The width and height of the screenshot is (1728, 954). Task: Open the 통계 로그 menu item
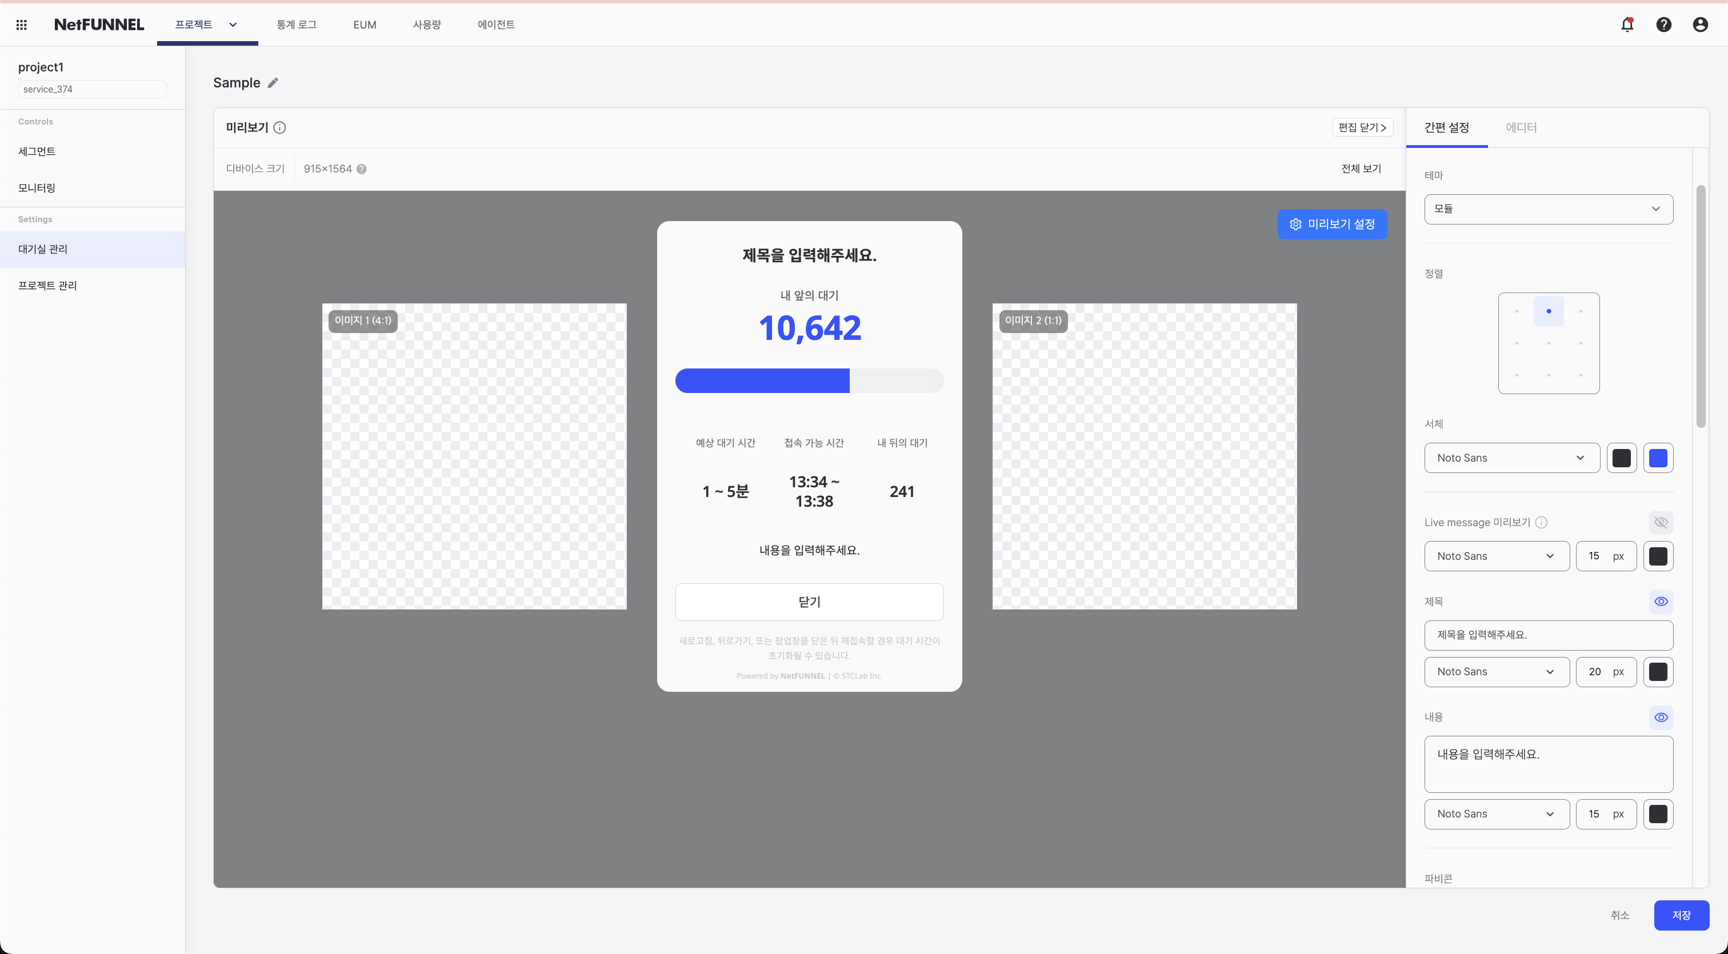297,25
